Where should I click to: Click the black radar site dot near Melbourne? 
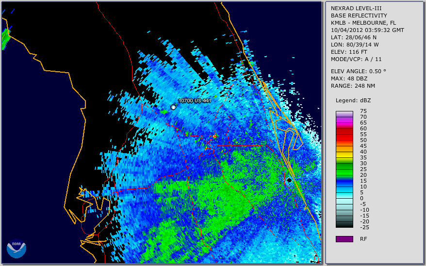289,180
